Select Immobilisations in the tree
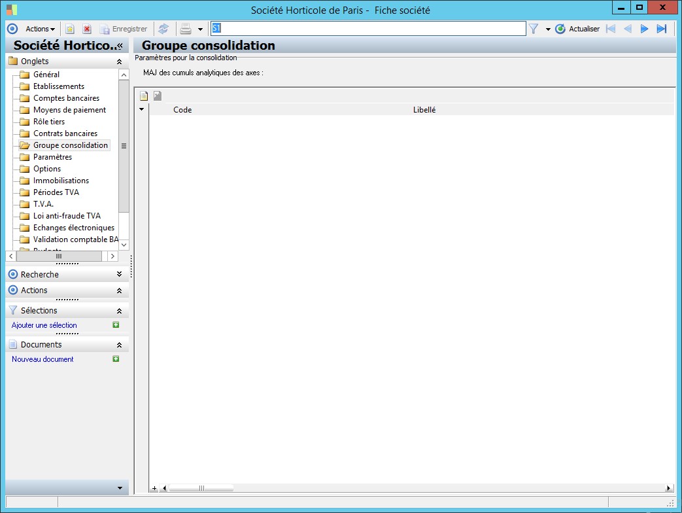The height and width of the screenshot is (513, 682). (61, 180)
